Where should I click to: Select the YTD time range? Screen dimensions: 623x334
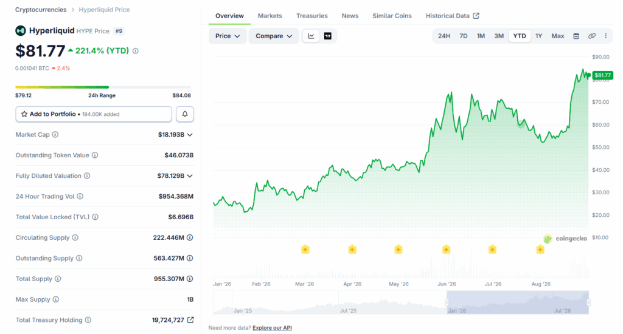pyautogui.click(x=520, y=36)
